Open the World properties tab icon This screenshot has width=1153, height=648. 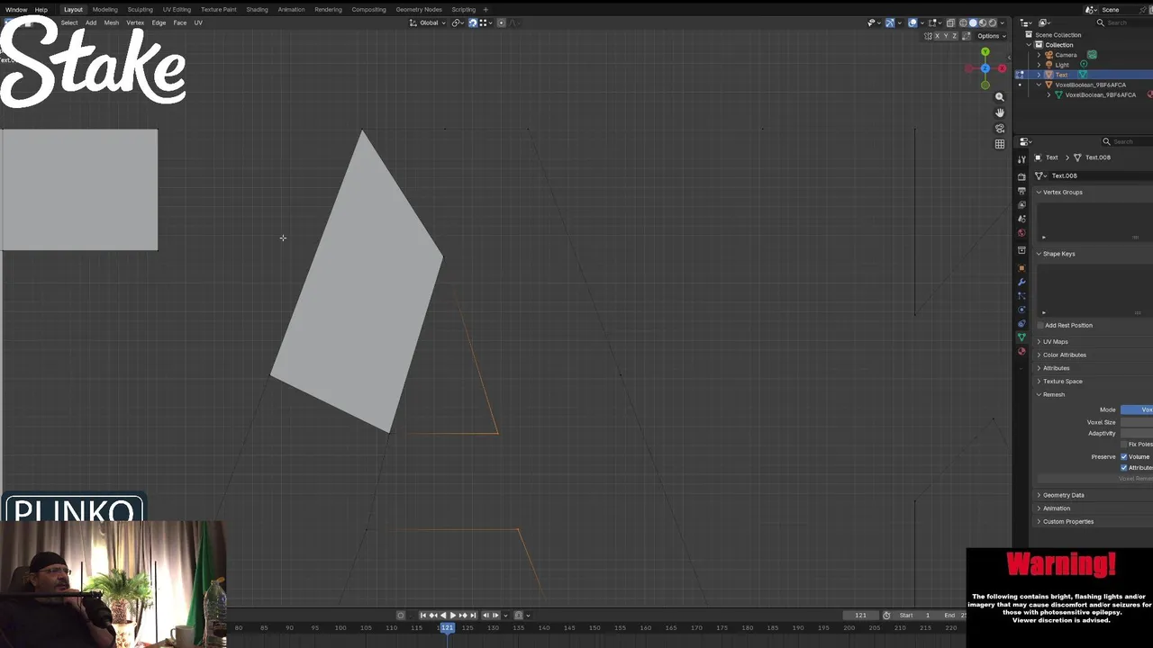click(x=1021, y=233)
